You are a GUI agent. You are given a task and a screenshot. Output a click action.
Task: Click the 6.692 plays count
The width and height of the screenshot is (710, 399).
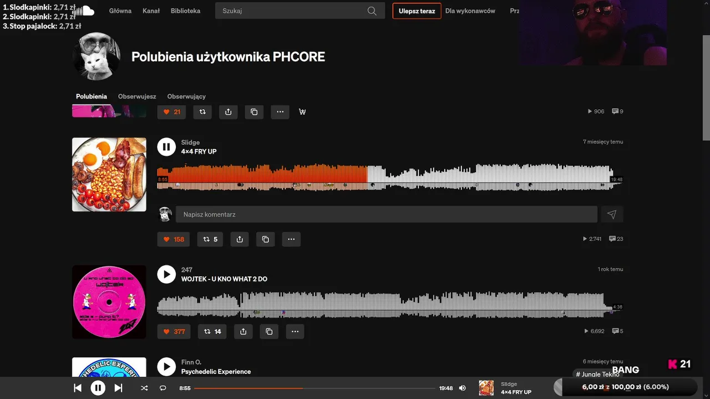(x=595, y=331)
